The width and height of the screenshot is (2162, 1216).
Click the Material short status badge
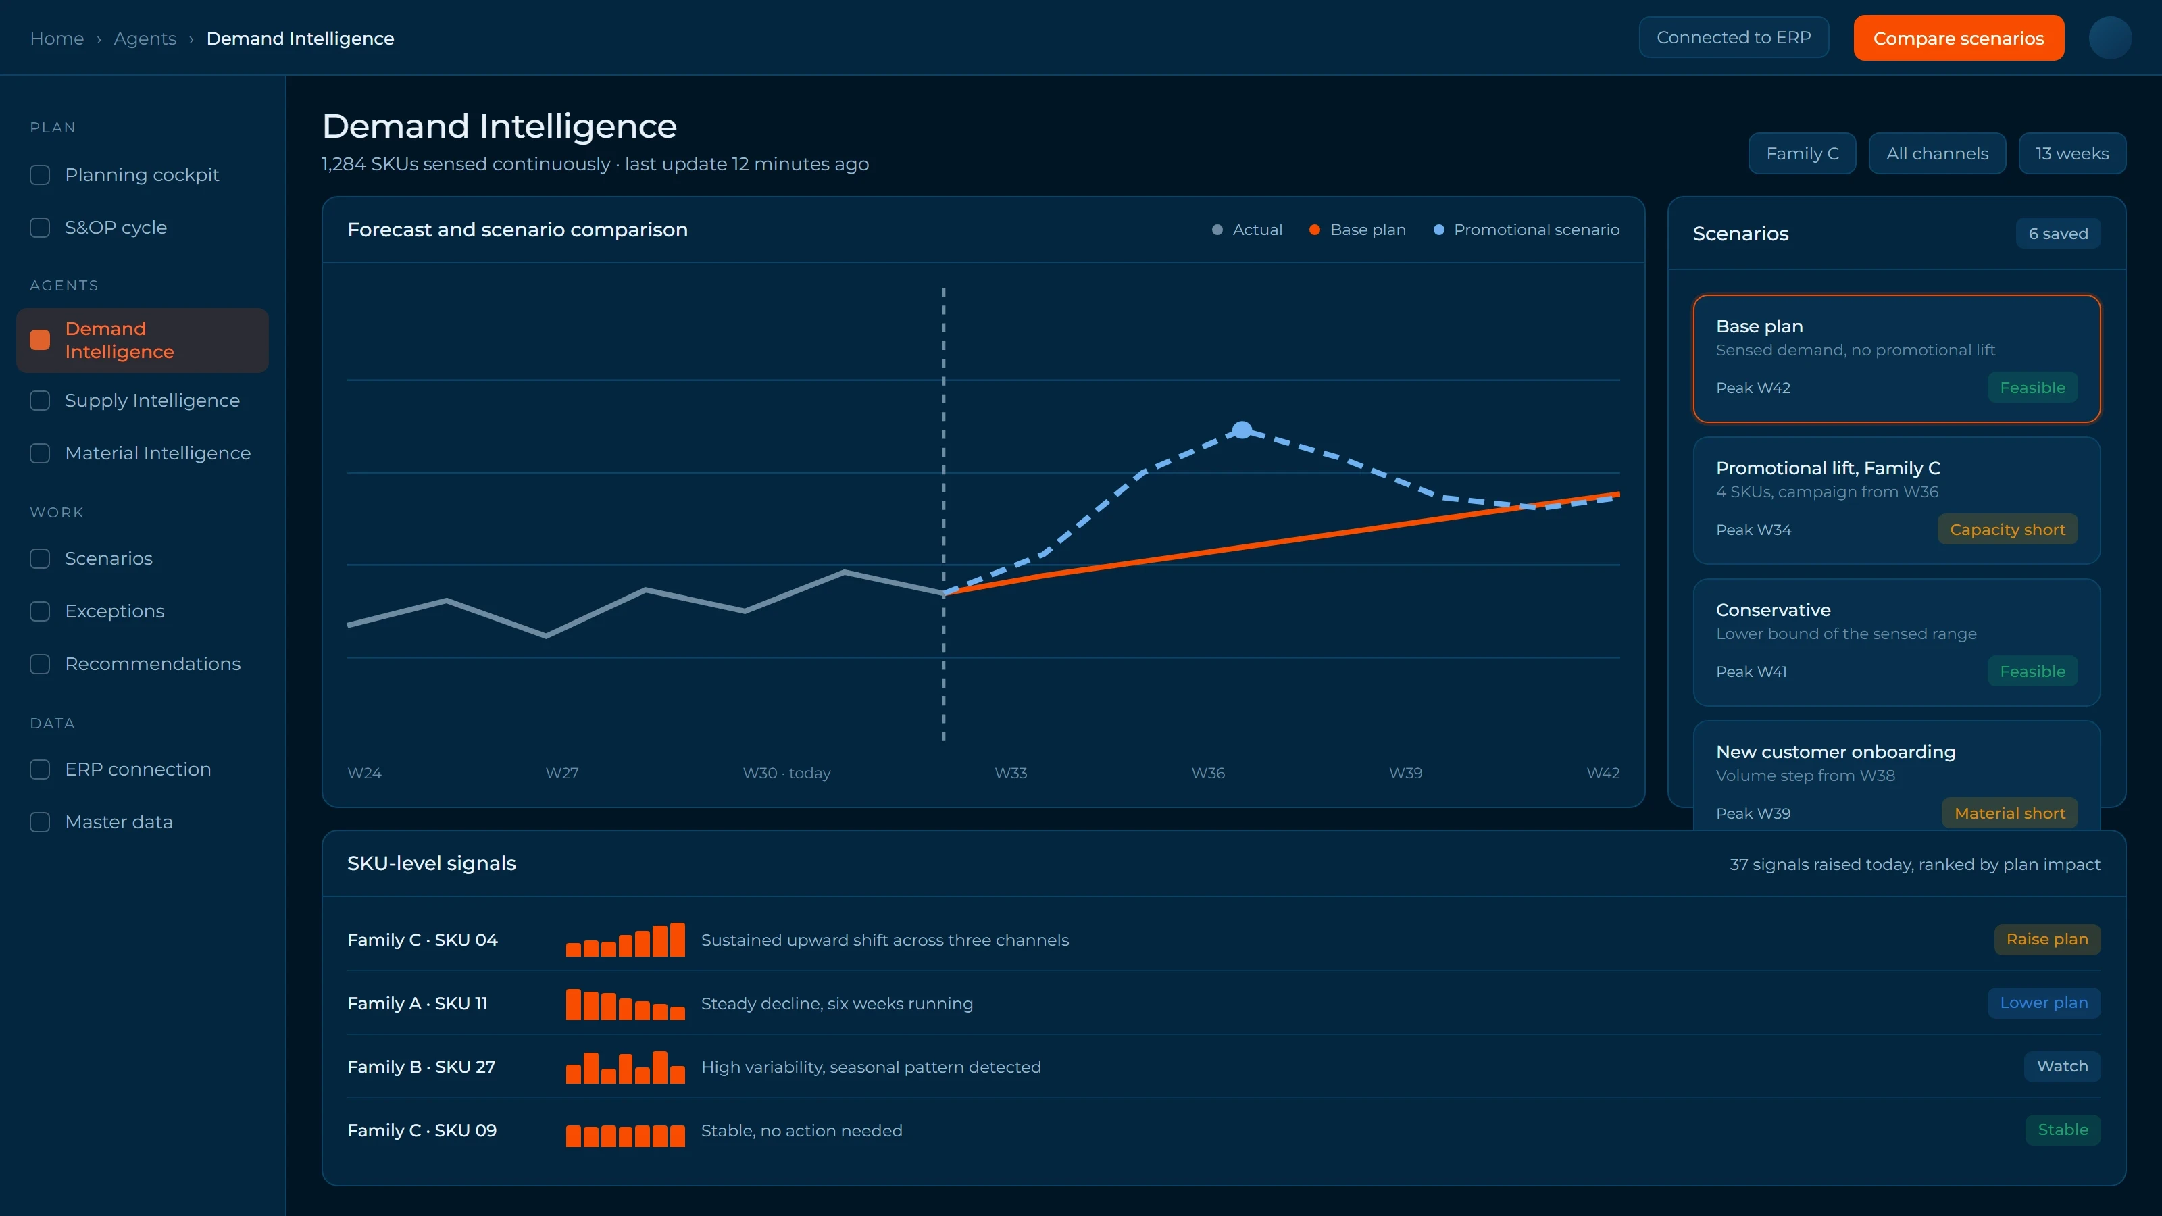point(2009,813)
